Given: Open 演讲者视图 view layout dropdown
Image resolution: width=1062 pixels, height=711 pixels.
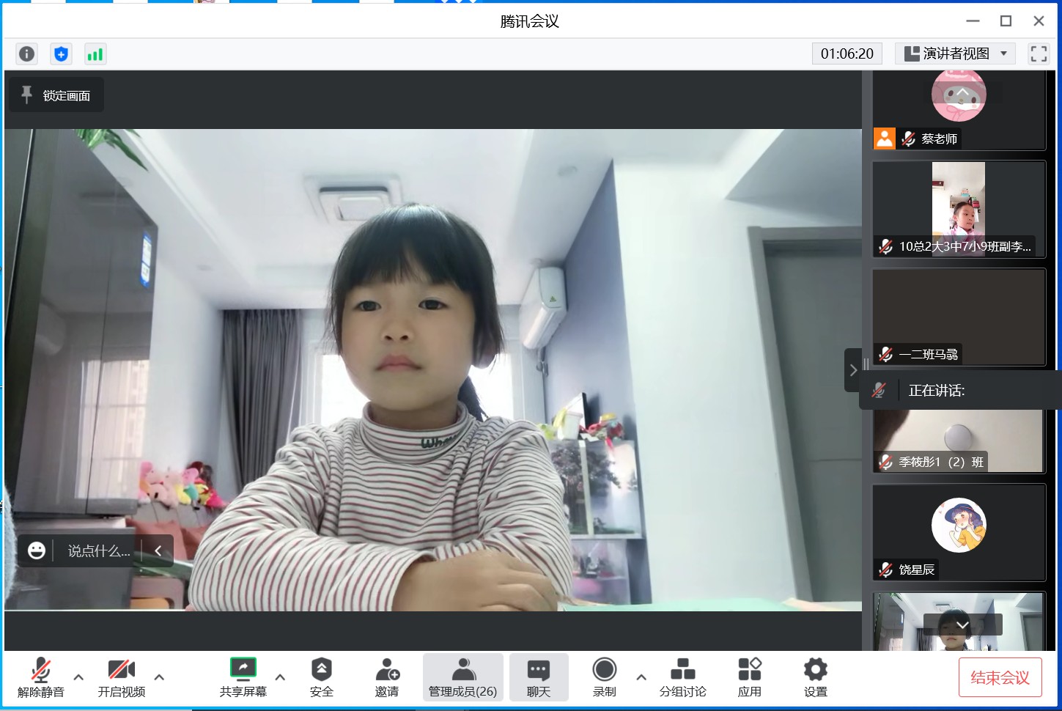Looking at the screenshot, I should (x=956, y=54).
